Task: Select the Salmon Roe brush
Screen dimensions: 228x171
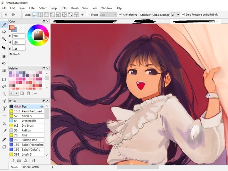Action: coord(26,140)
